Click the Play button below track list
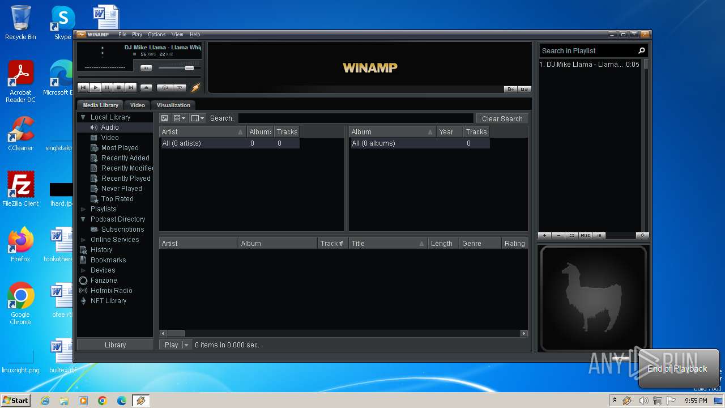 tap(172, 345)
